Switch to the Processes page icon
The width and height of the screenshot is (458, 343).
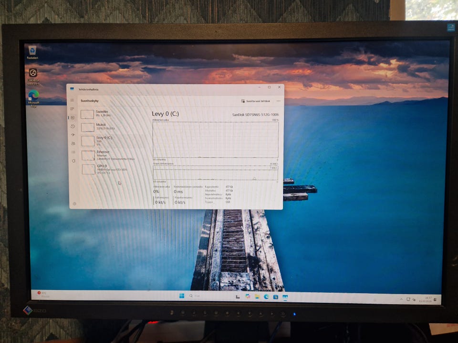(72, 109)
